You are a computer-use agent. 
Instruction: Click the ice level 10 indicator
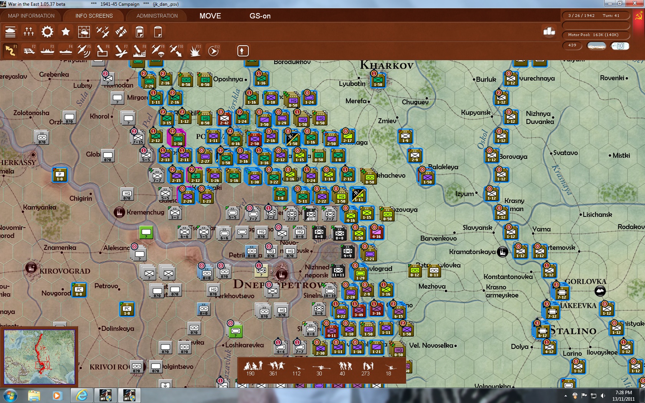tap(620, 46)
